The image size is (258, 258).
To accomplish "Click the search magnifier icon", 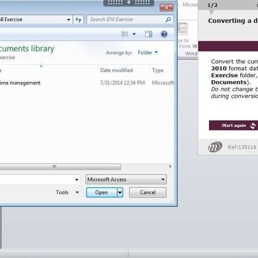I will (x=168, y=19).
